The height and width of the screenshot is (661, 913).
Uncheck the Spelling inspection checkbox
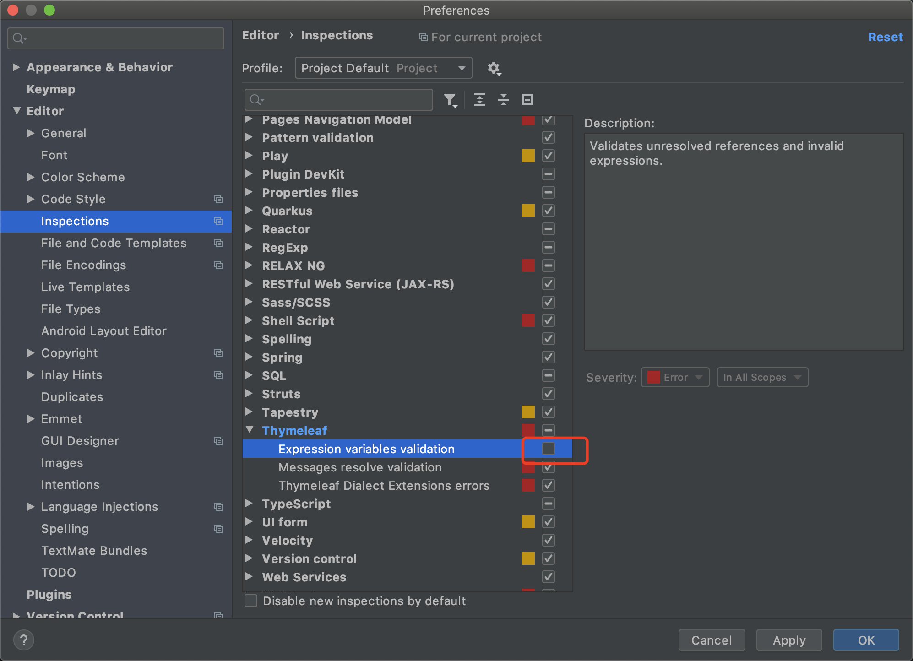click(x=548, y=339)
